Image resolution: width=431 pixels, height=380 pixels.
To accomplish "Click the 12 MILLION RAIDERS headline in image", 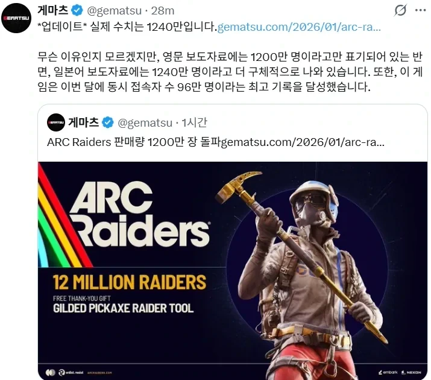I will (130, 282).
